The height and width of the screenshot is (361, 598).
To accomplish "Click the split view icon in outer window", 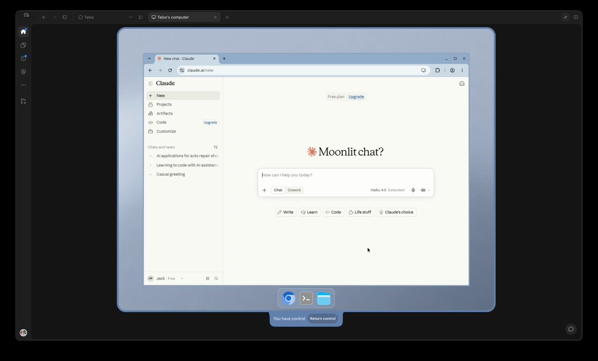I will (576, 17).
